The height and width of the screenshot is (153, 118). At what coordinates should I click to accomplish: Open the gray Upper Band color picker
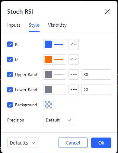(x=55, y=75)
